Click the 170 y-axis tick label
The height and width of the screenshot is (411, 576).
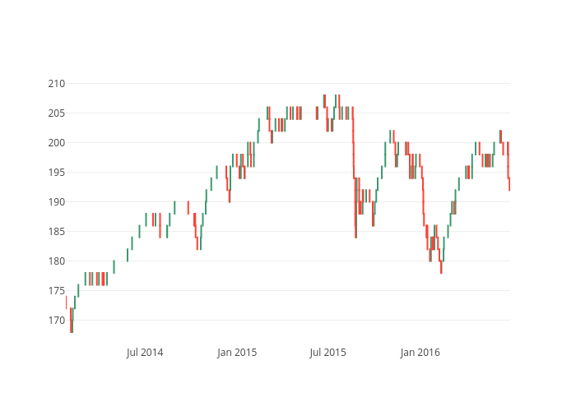[x=56, y=321]
